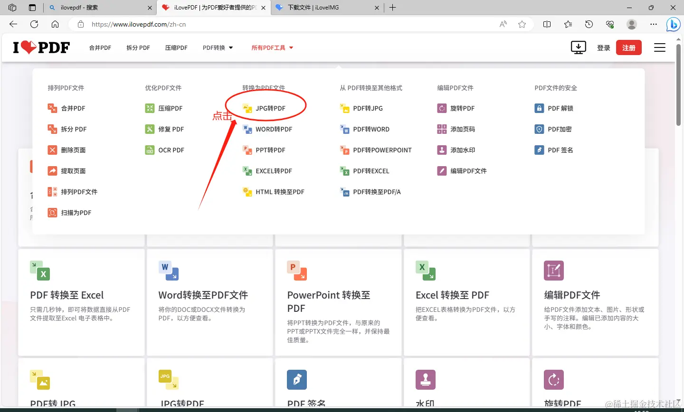684x412 pixels.
Task: Click the HTML 转换至PDF icon
Action: point(247,192)
